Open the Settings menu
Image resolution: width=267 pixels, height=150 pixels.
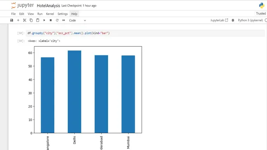click(x=62, y=14)
